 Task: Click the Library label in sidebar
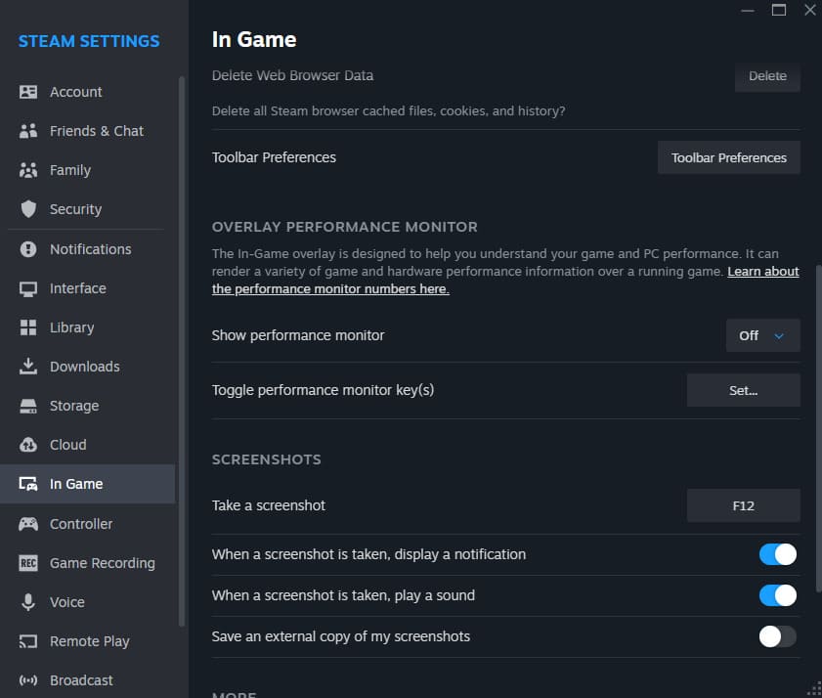pos(71,327)
